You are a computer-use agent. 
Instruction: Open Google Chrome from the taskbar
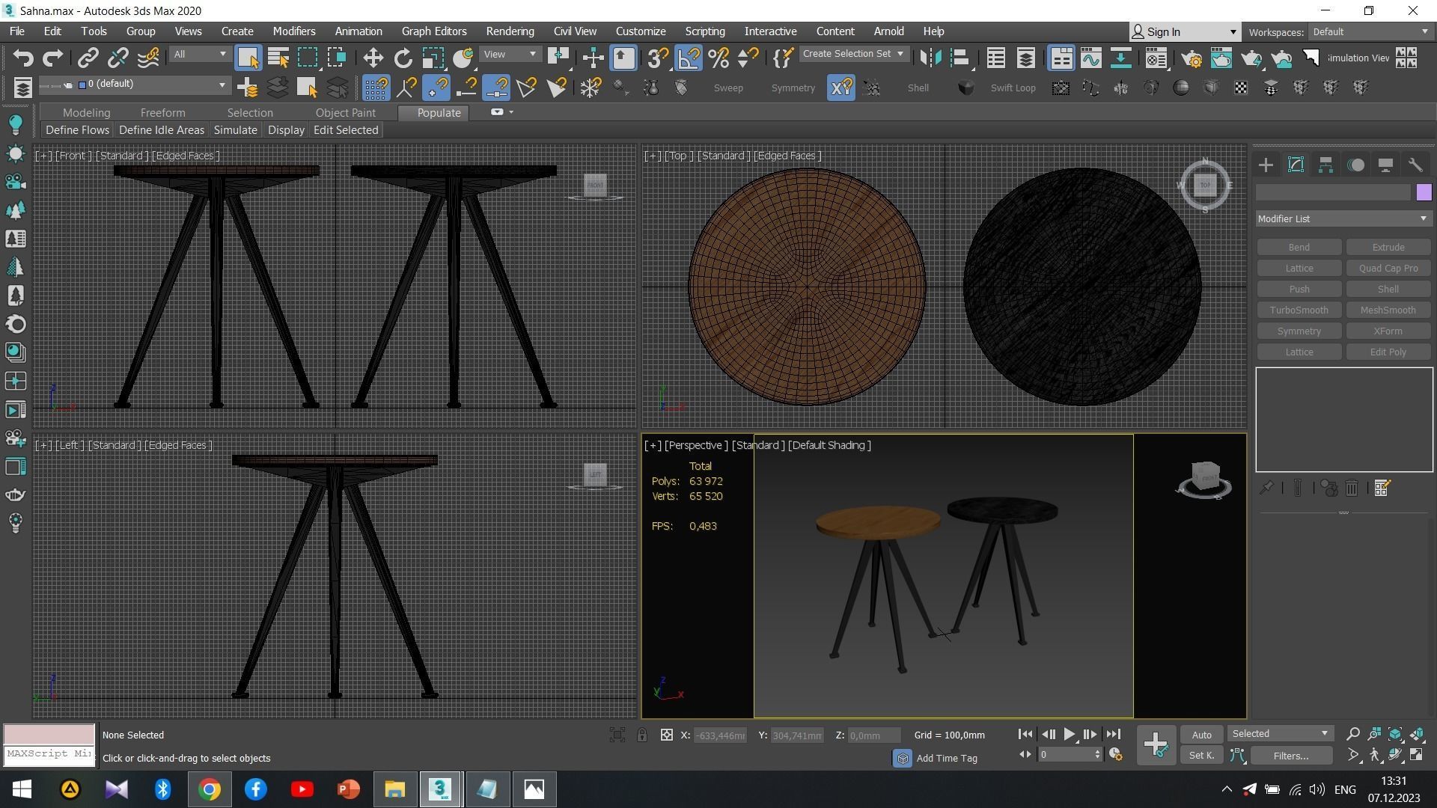tap(210, 789)
